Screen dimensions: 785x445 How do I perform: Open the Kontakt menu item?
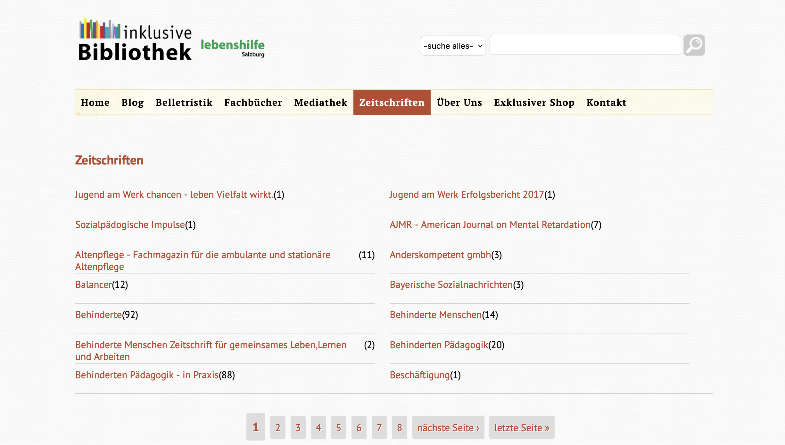[606, 103]
